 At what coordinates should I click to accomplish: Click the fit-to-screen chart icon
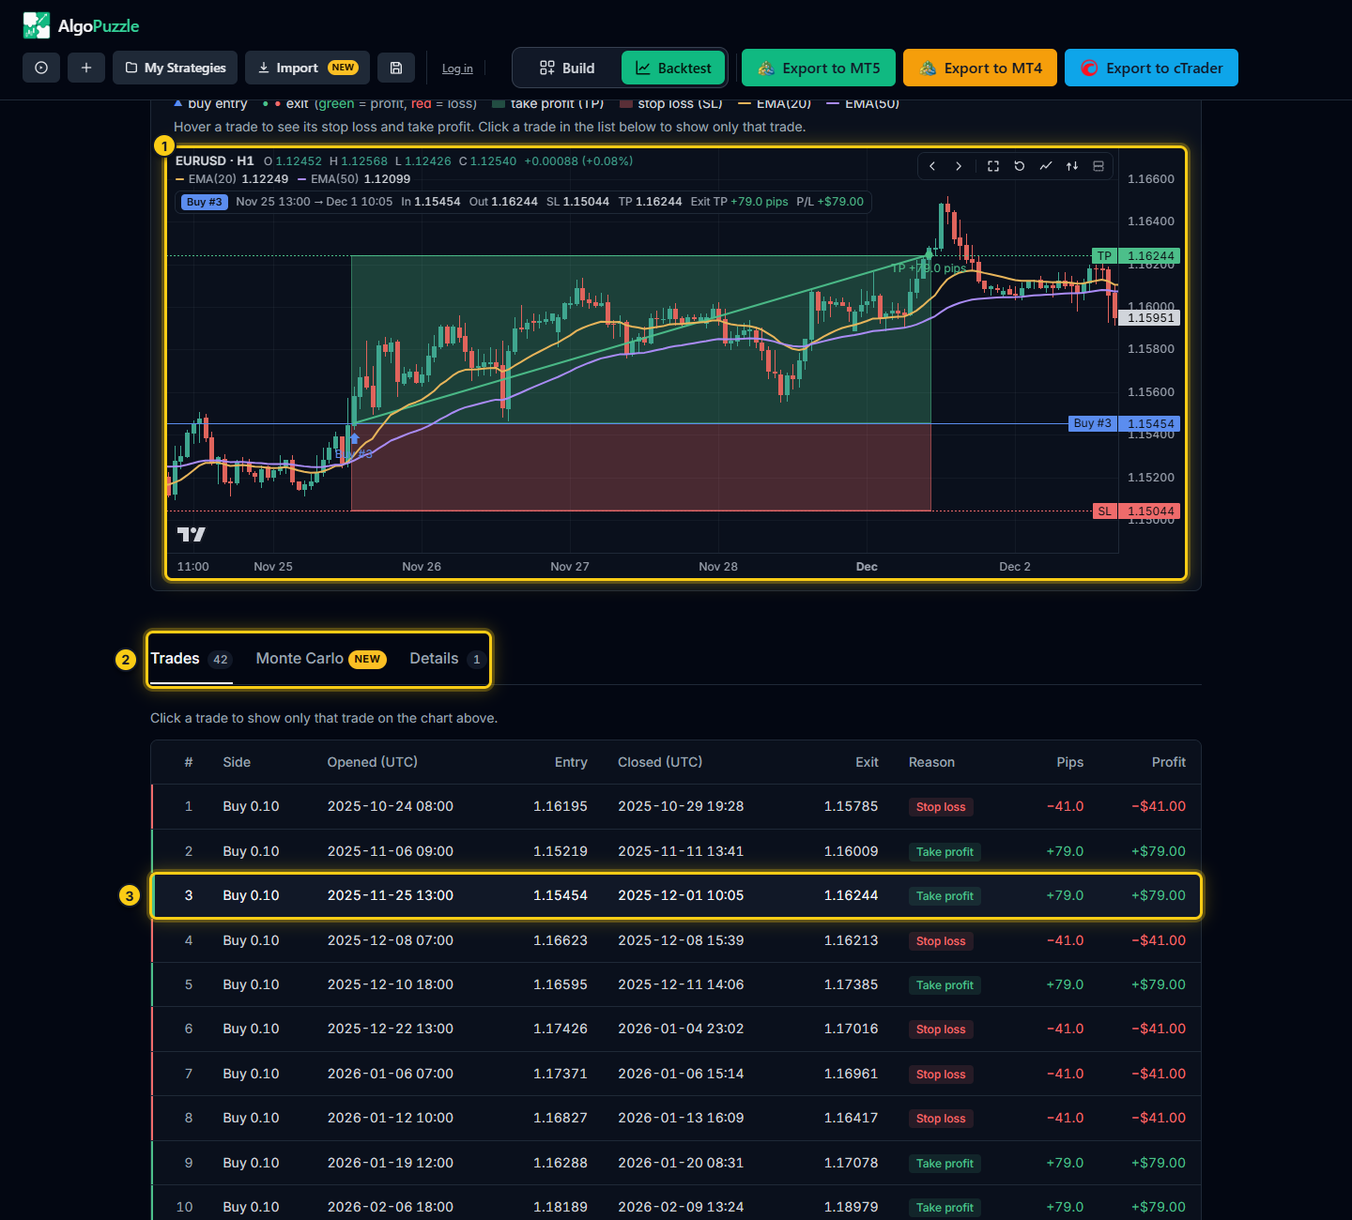pos(993,166)
